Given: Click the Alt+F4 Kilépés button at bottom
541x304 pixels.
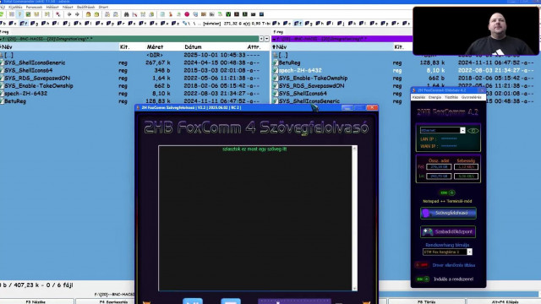Looking at the screenshot, I should (x=505, y=301).
